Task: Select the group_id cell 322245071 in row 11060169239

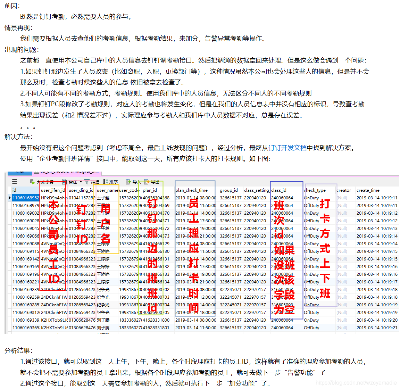Action: (231, 289)
